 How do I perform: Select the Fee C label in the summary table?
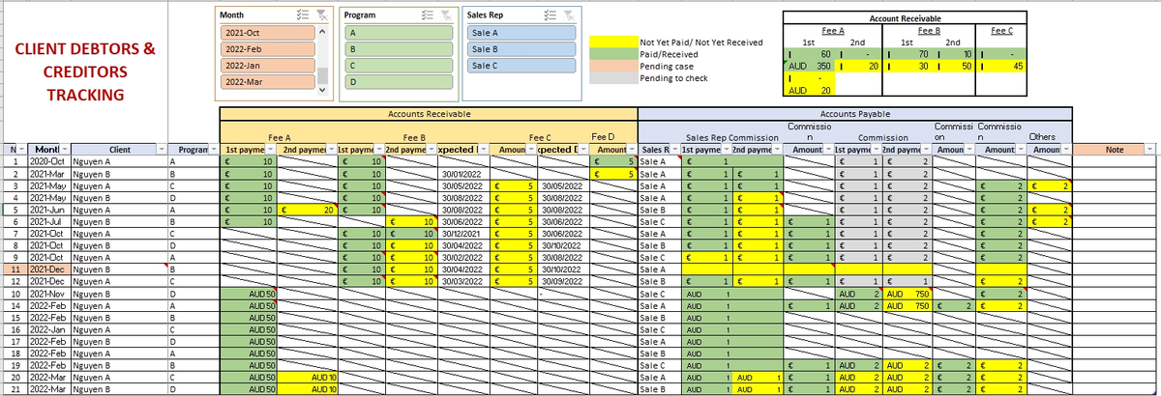1000,31
